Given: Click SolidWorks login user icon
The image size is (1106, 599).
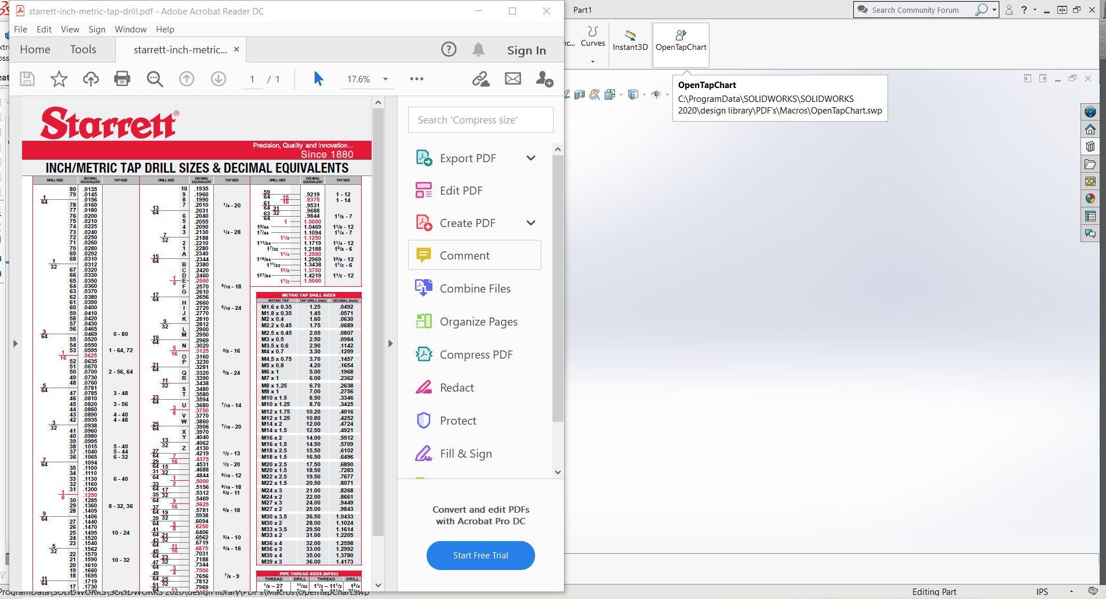Looking at the screenshot, I should click(x=1009, y=10).
